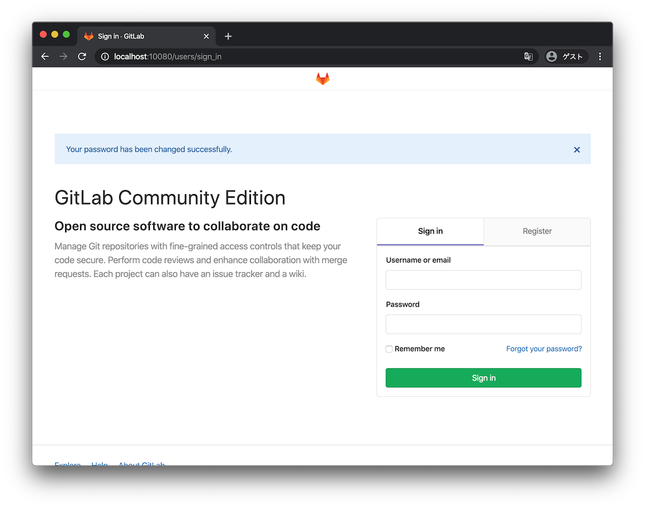Close the Sign in GitLab tab
Image resolution: width=645 pixels, height=508 pixels.
click(206, 36)
